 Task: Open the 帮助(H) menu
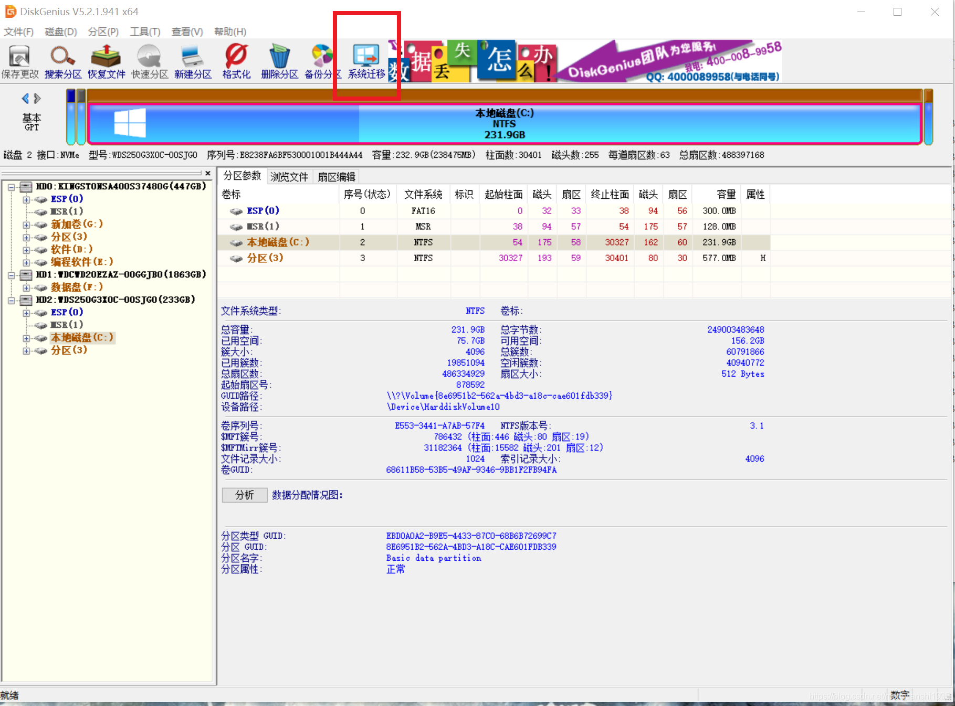[x=230, y=31]
